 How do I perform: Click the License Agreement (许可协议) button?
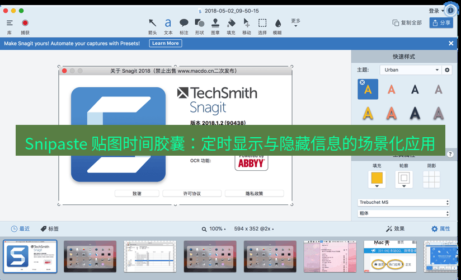point(192,193)
